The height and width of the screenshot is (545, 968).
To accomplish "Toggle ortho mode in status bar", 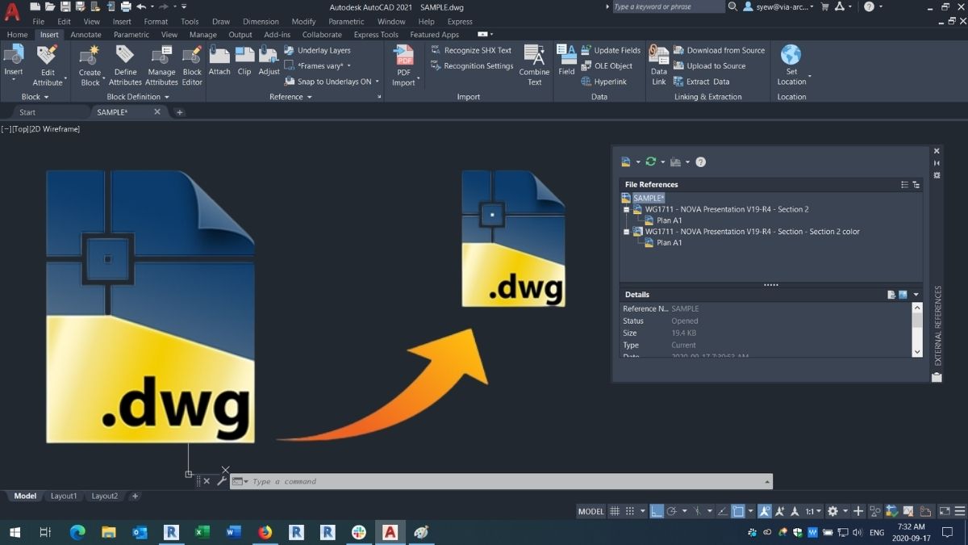I will pos(657,511).
